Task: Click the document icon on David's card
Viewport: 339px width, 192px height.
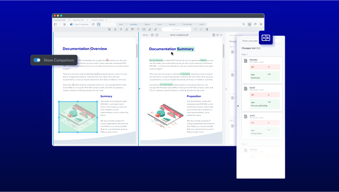Action: point(246,88)
